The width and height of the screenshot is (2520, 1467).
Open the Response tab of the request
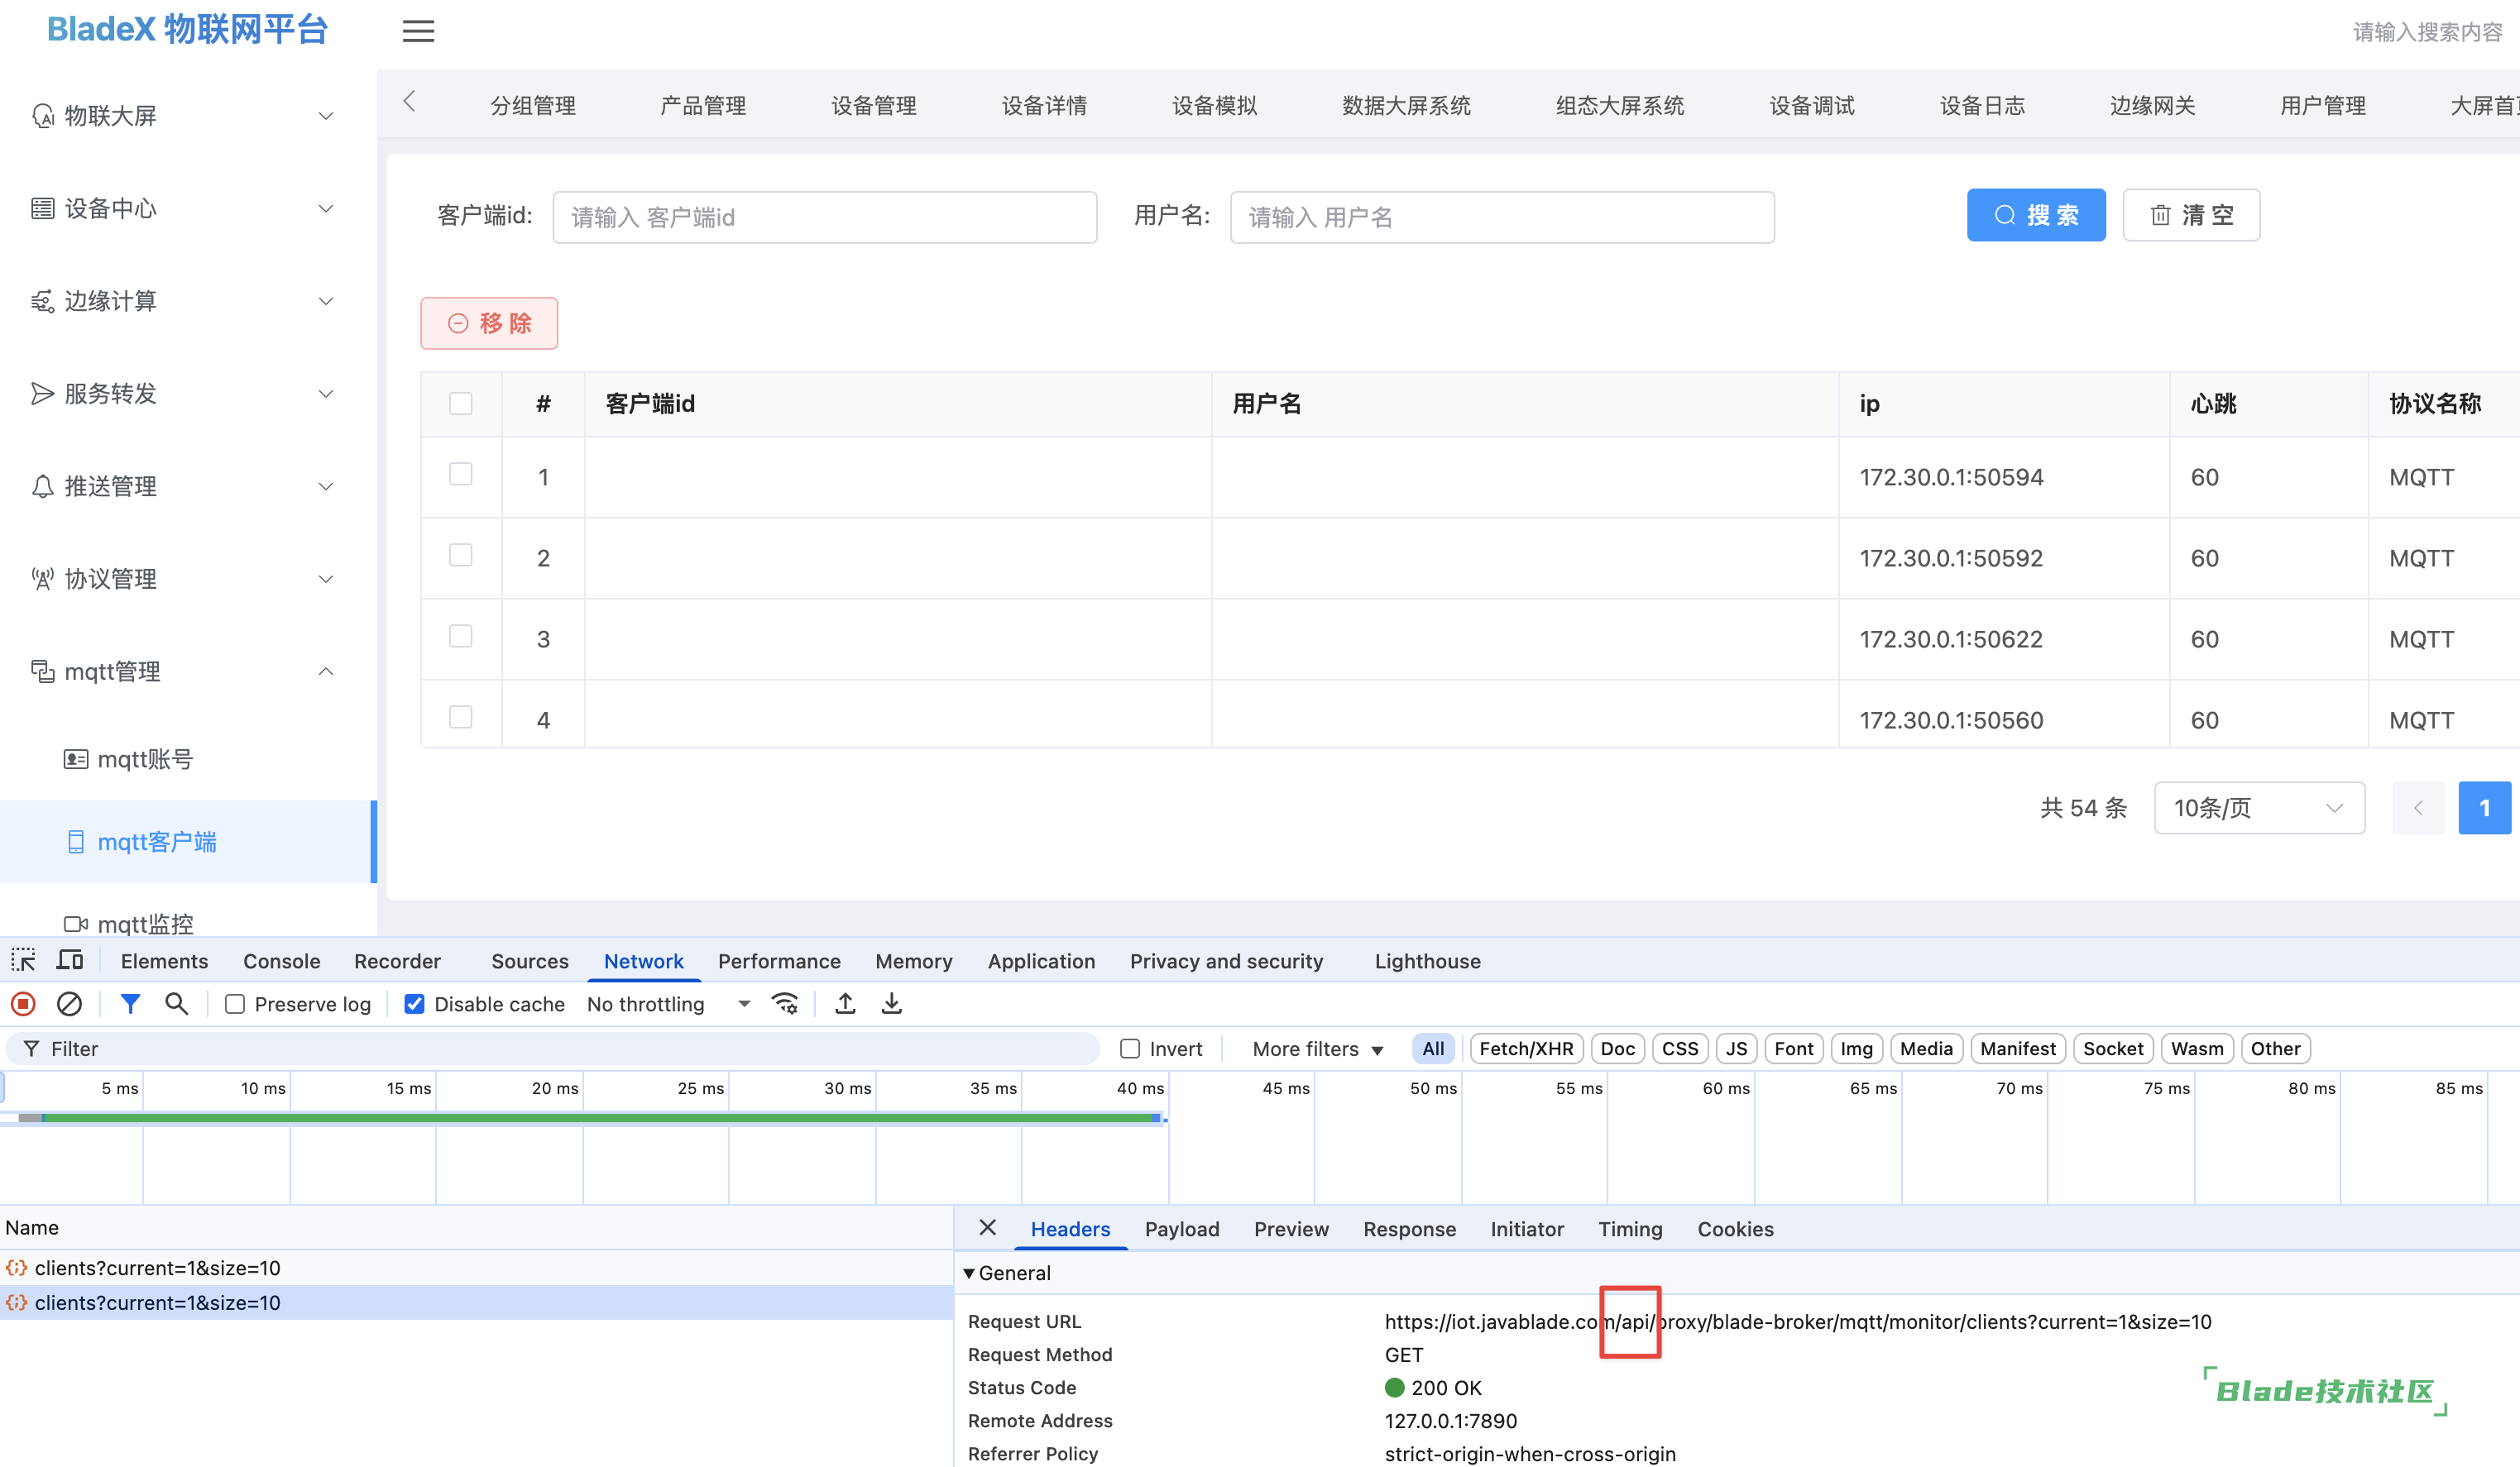[x=1409, y=1228]
